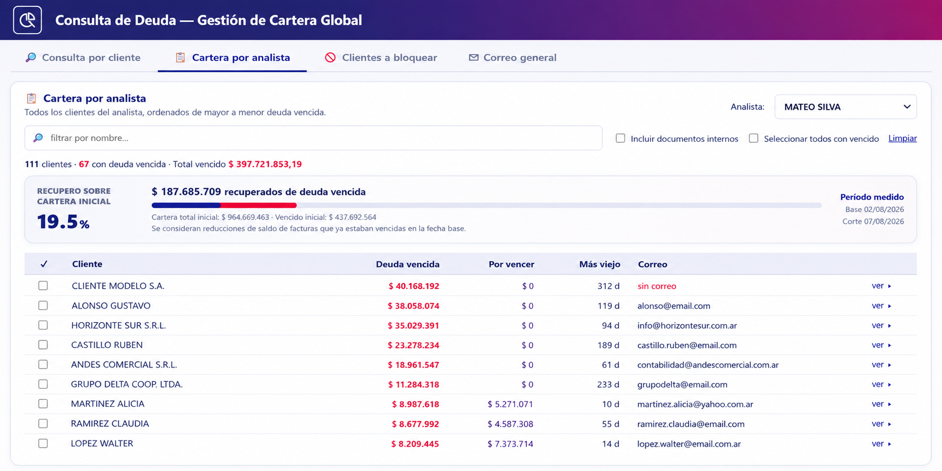Open the Analista dropdown showing MATEO SILVA
This screenshot has height=471, width=942.
point(845,107)
